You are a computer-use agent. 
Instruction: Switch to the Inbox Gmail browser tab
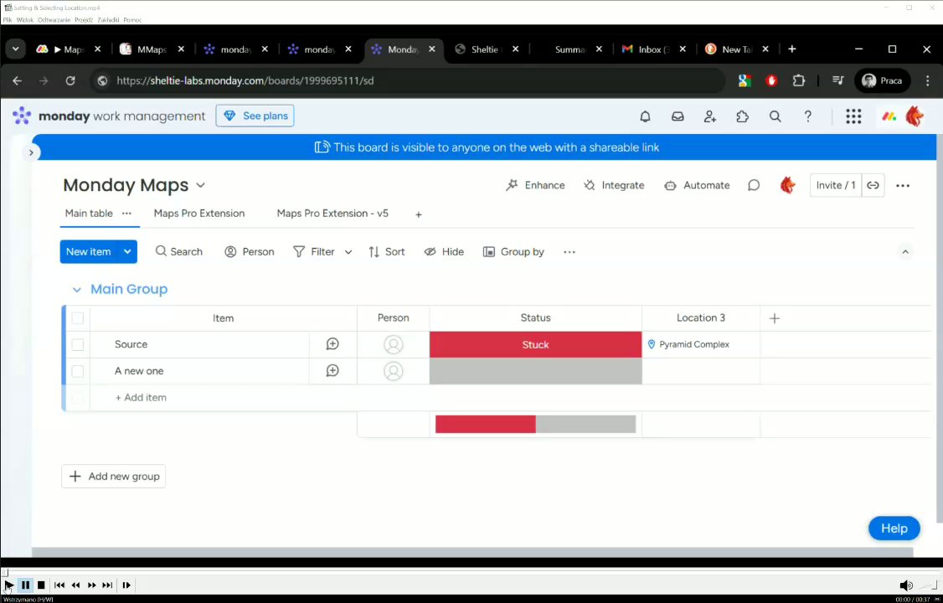click(652, 49)
